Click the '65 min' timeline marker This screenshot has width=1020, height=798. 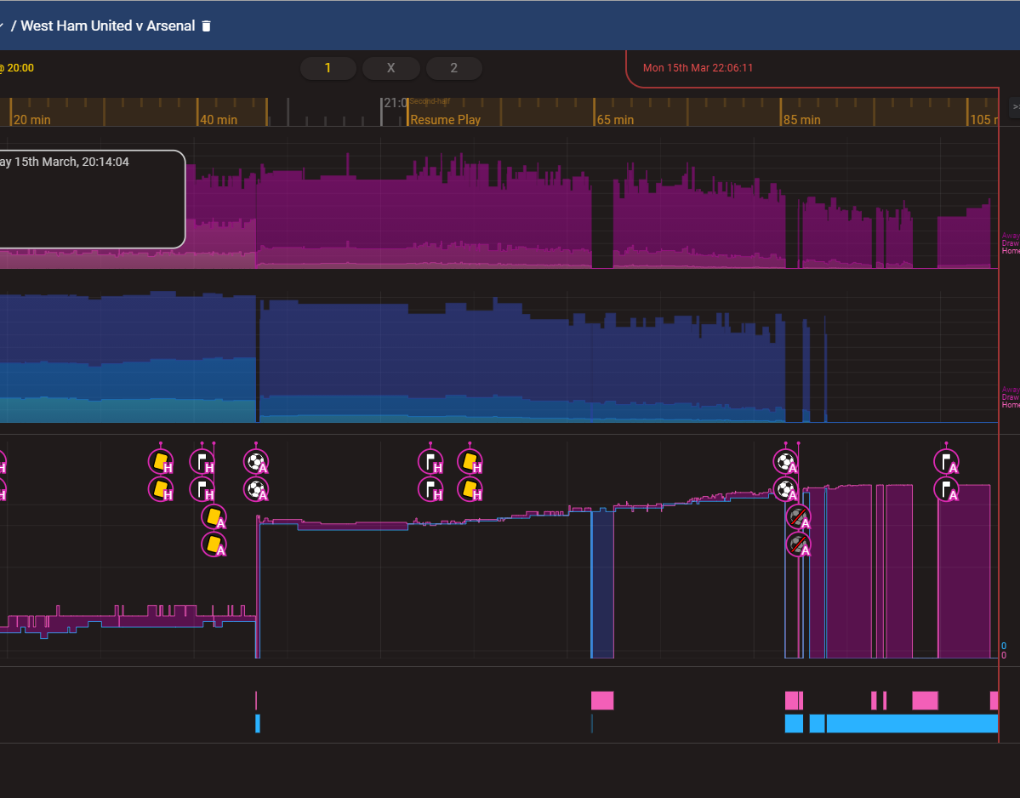(615, 120)
